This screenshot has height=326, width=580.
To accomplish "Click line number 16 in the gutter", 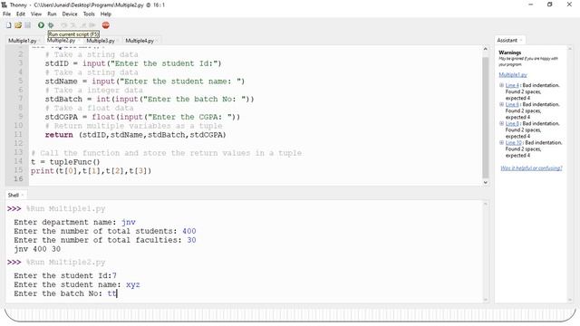I will pyautogui.click(x=18, y=179).
